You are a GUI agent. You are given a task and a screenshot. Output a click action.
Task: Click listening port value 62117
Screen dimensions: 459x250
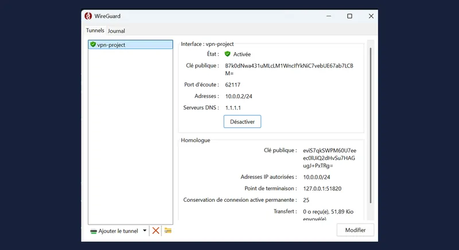point(233,85)
